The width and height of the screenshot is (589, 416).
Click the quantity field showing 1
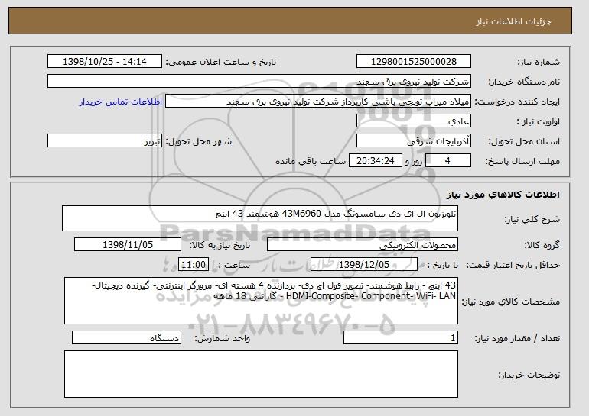401,337
